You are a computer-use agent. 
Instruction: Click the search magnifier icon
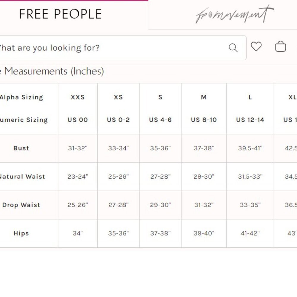(x=233, y=48)
